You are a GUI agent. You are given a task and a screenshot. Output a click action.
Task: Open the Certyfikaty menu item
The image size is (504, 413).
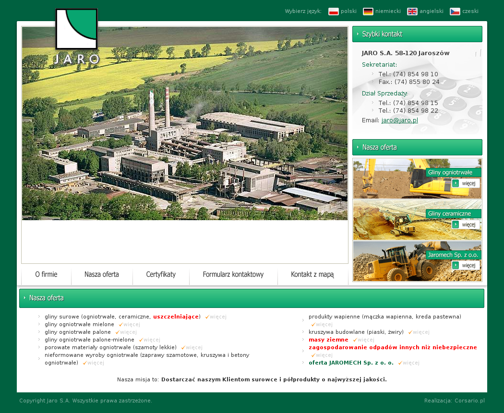[x=161, y=275]
